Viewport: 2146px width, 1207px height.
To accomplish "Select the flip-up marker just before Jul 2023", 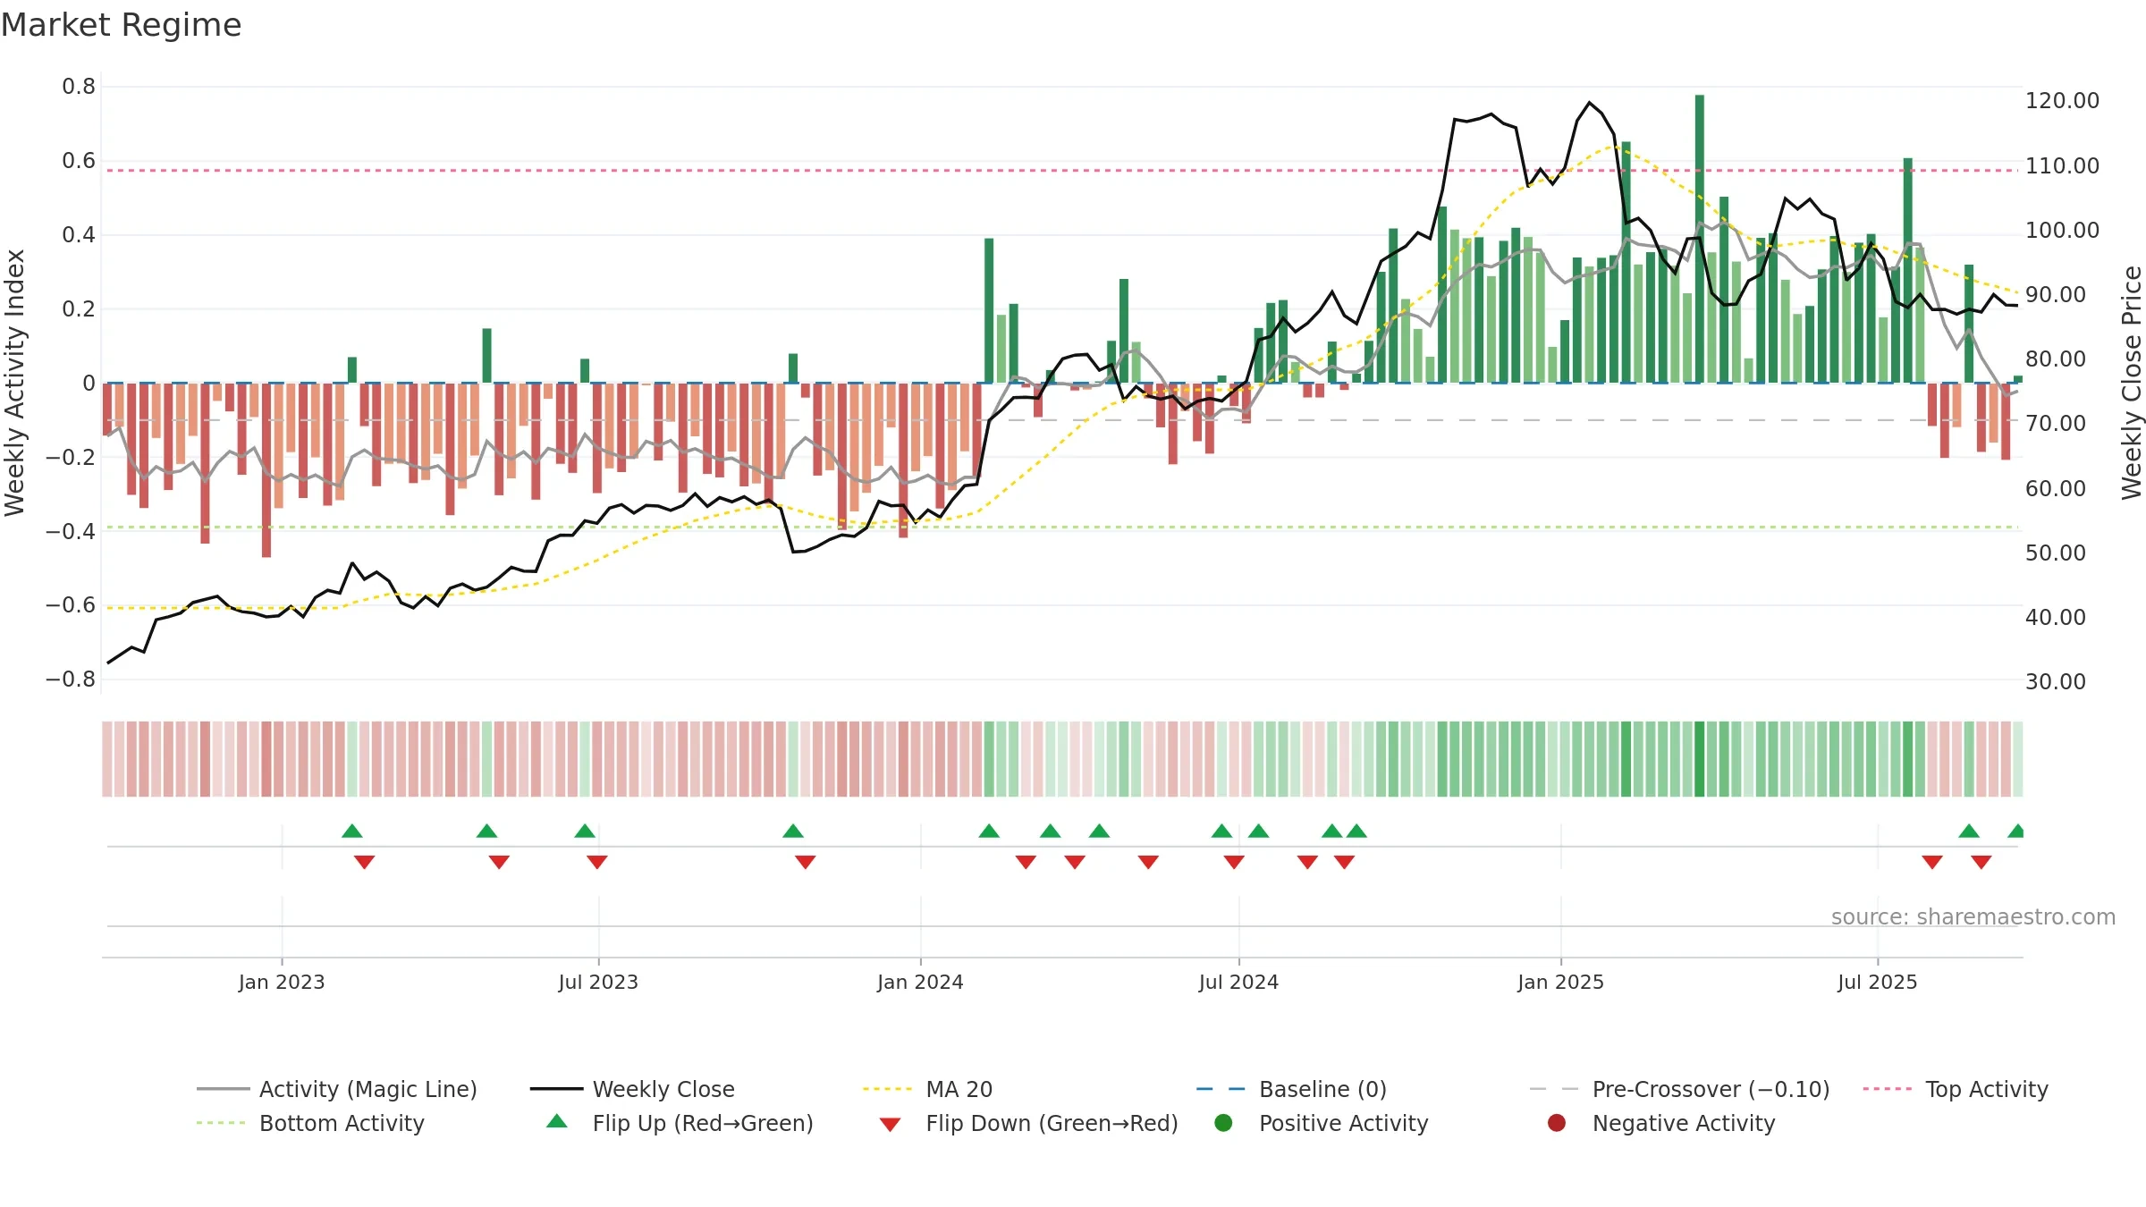I will pyautogui.click(x=585, y=831).
